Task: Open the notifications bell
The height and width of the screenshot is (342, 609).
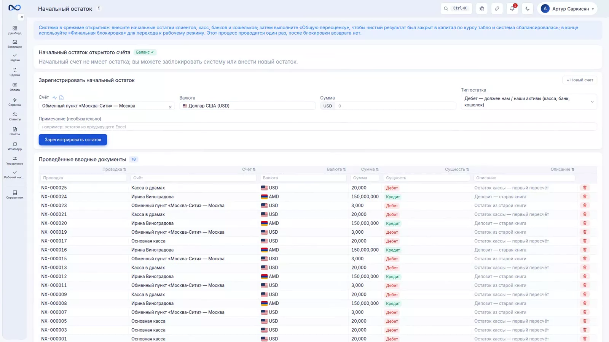Action: point(512,8)
